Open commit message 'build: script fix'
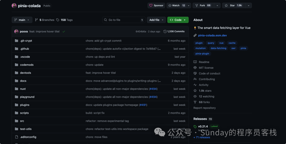Viewport: 286px width, 144px height. pyautogui.click(x=95, y=113)
